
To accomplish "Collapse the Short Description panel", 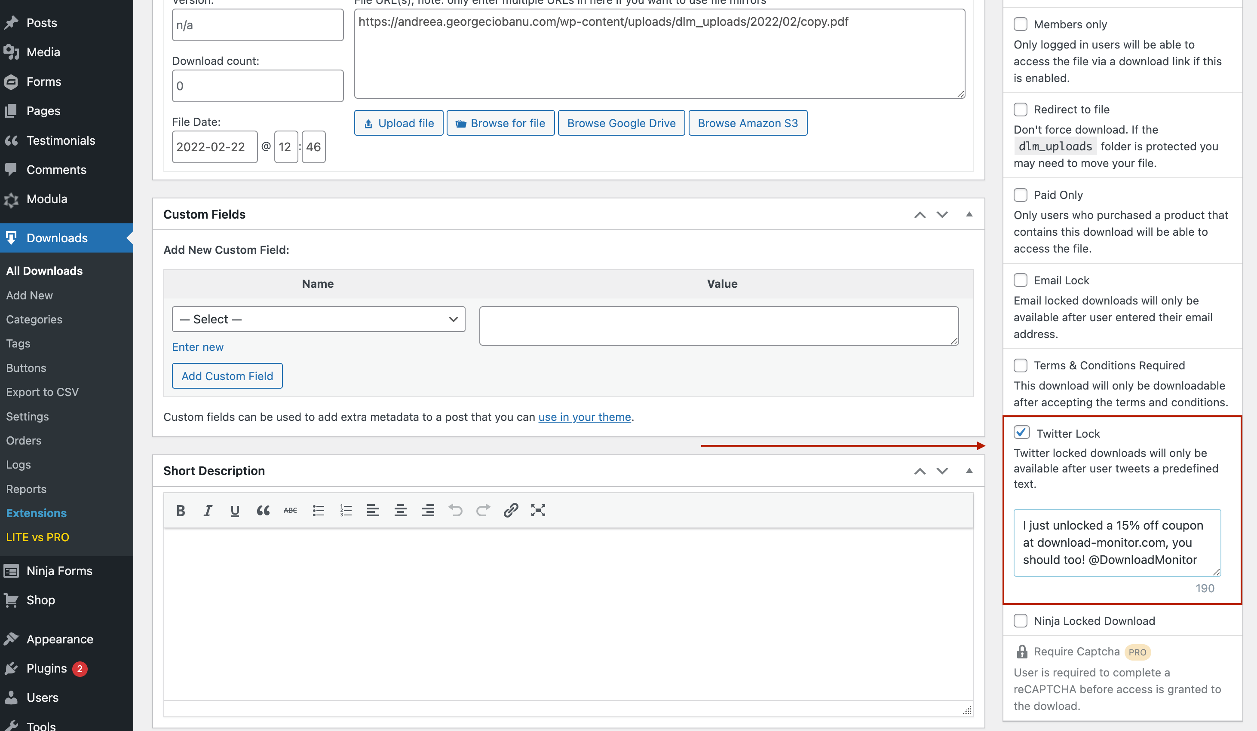I will pyautogui.click(x=969, y=470).
